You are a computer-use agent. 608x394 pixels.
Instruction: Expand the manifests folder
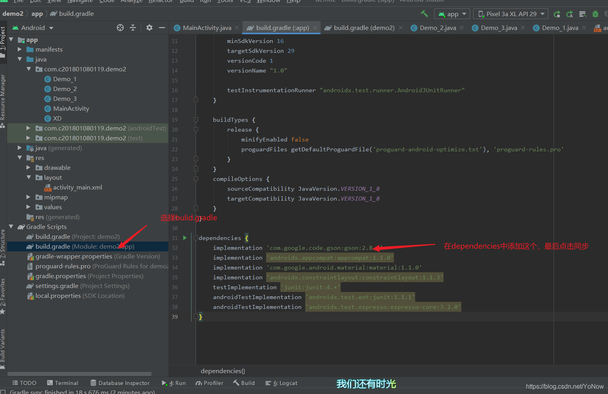click(x=20, y=49)
